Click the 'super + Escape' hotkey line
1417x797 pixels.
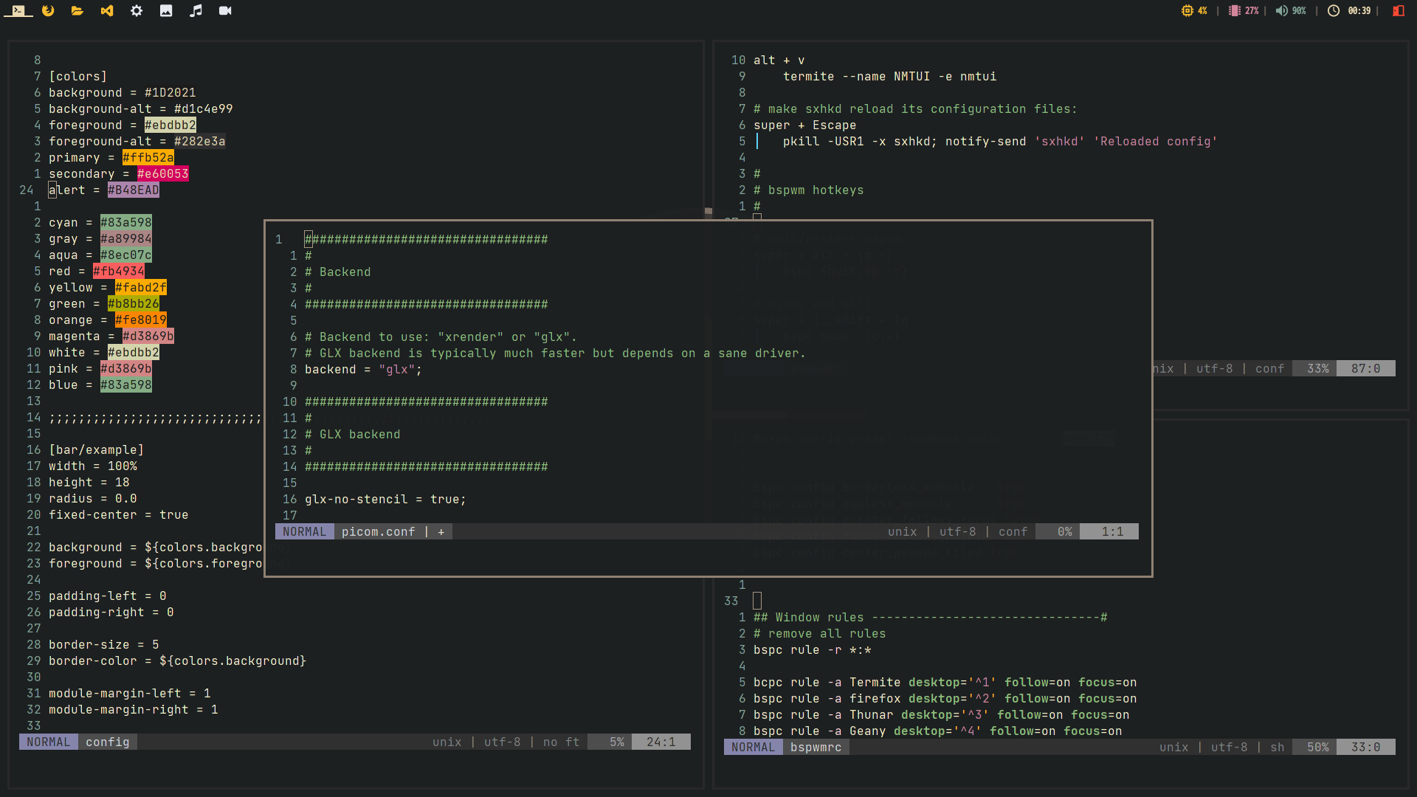click(805, 125)
